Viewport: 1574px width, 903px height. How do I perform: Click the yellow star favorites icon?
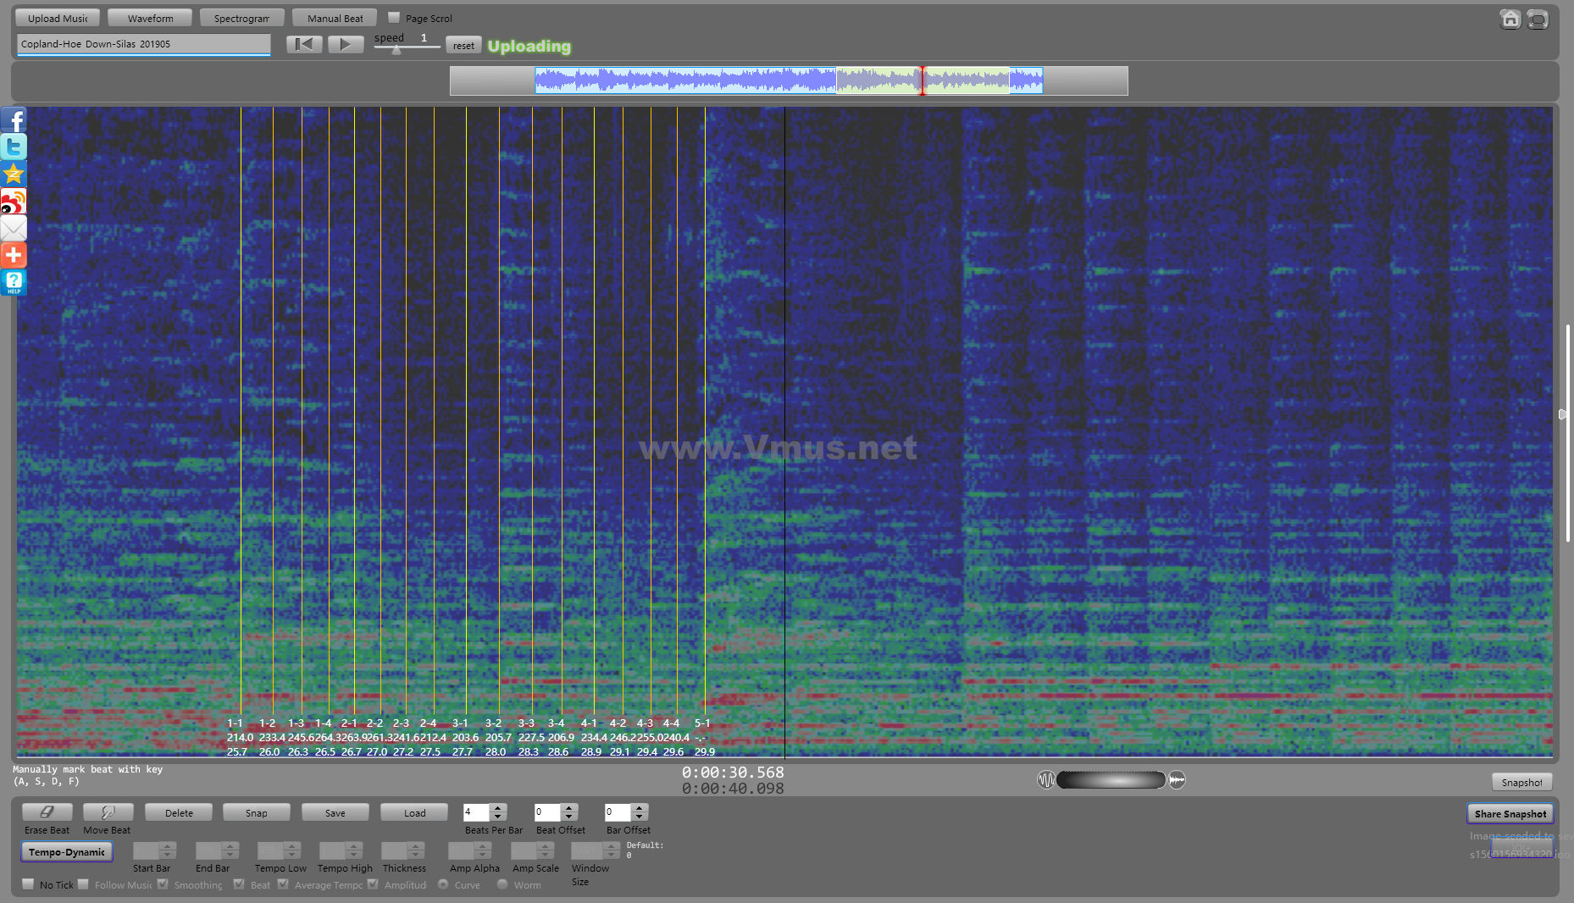pos(14,175)
